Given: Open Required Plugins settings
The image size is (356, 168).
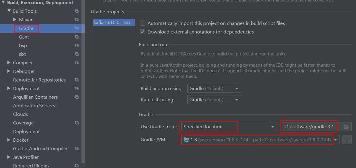Looking at the screenshot, I should (31, 166).
